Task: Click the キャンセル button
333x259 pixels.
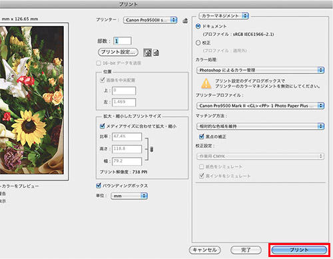Action: pos(204,250)
